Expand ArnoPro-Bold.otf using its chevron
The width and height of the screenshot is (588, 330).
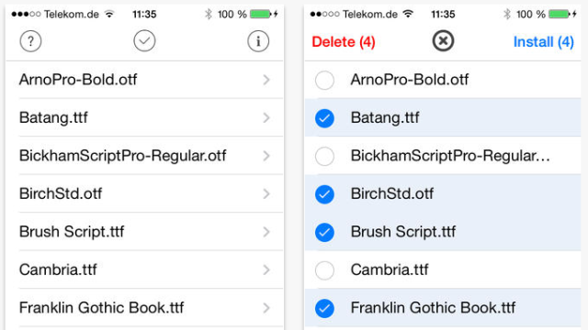point(266,80)
